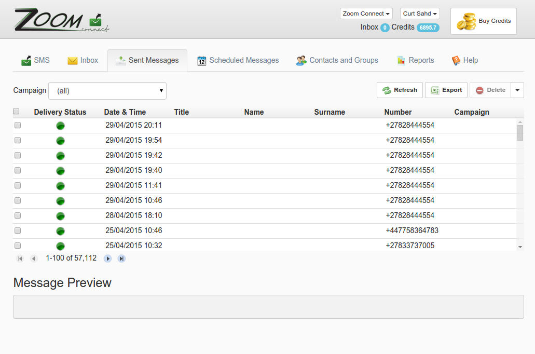The height and width of the screenshot is (354, 535).
Task: Toggle the select-all checkbox in table header
Action: 16,111
